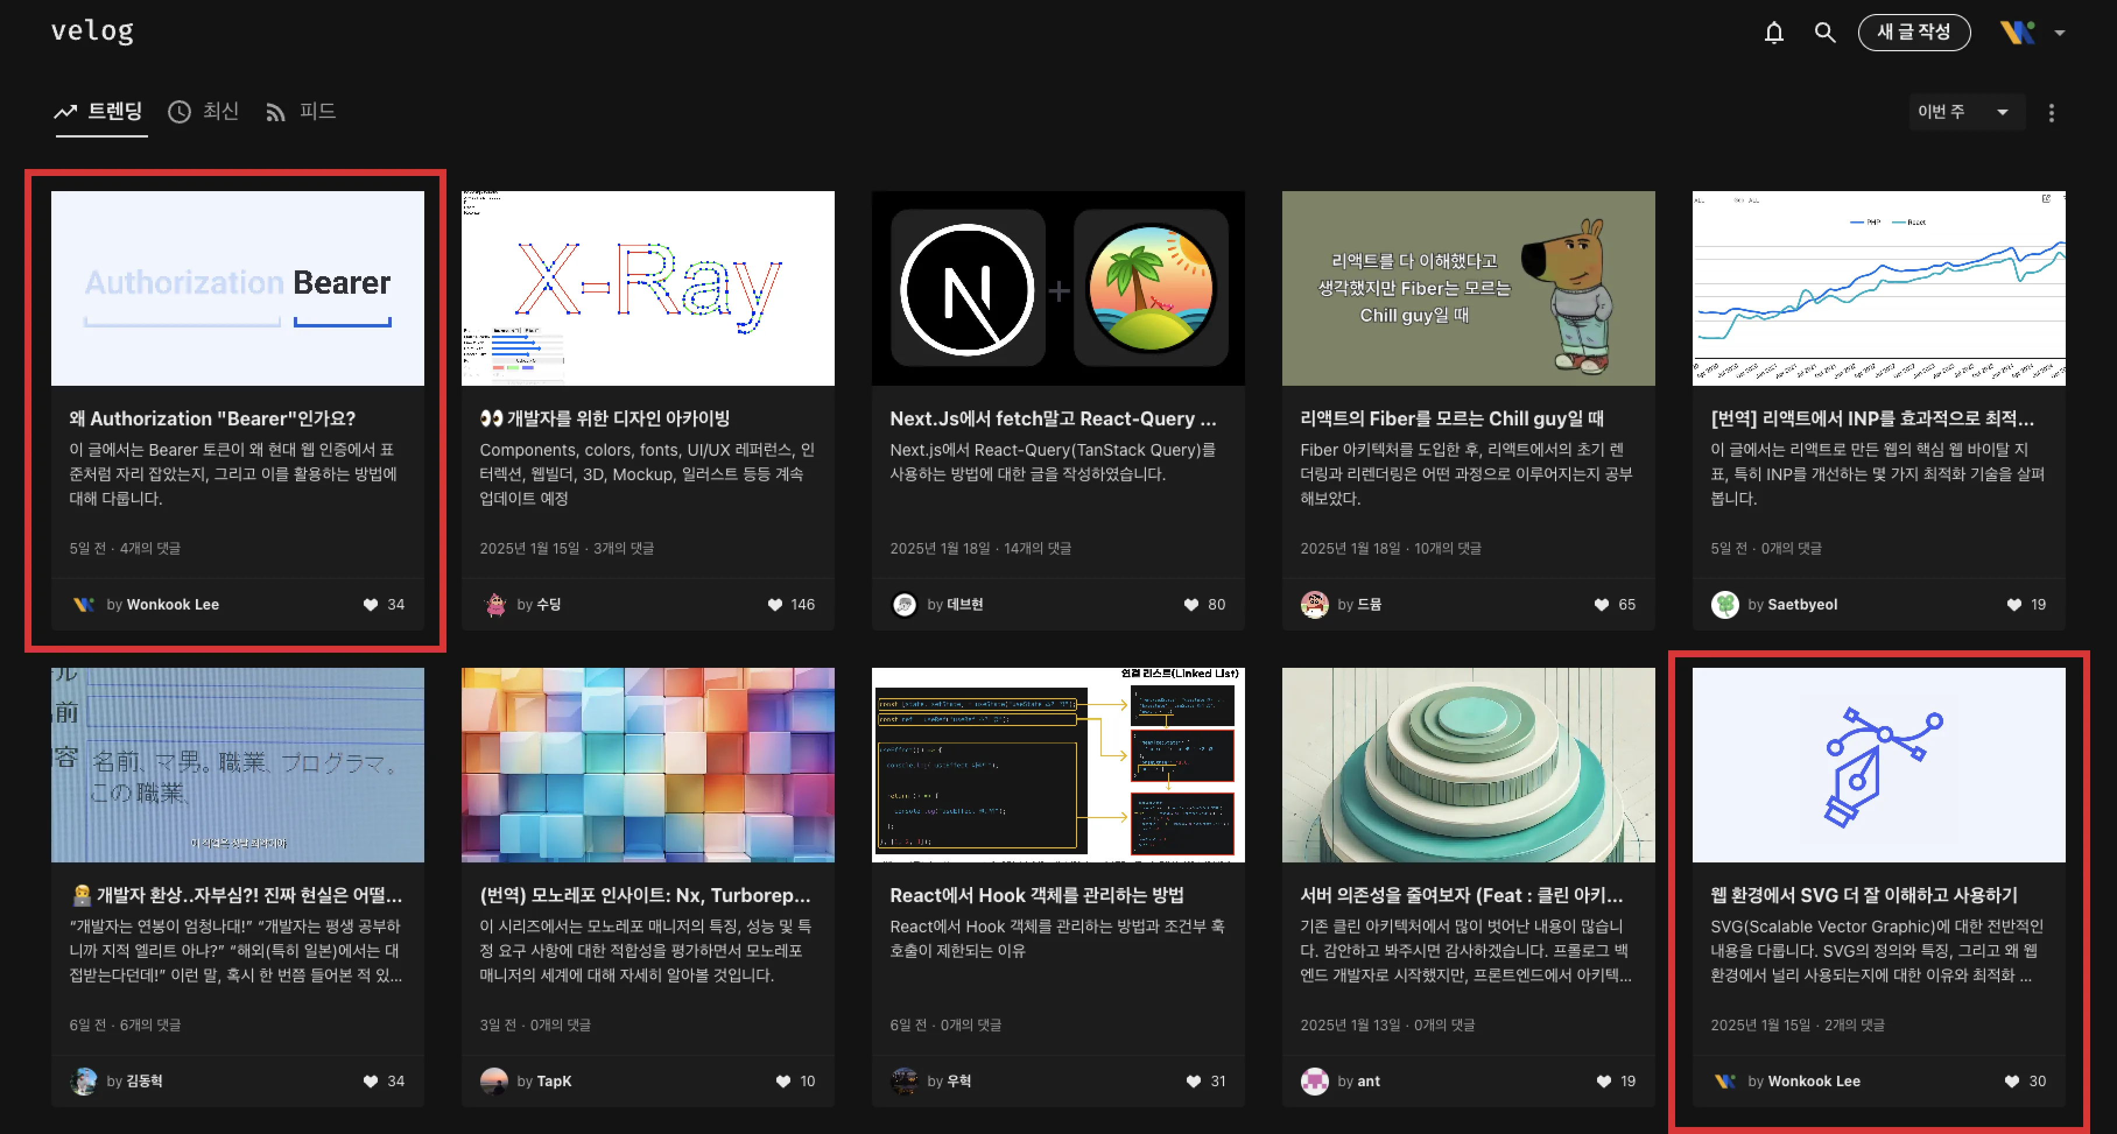
Task: Click Wonkook Lee avatar on Bearer card
Action: (x=84, y=605)
